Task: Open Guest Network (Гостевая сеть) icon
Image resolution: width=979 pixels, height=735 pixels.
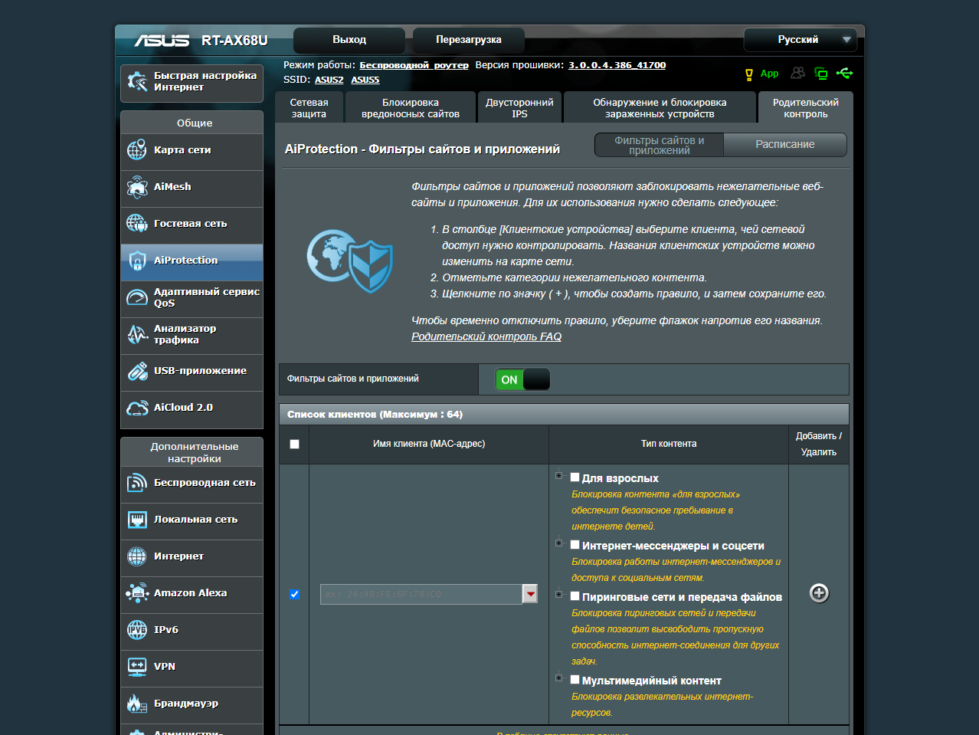Action: (x=137, y=224)
